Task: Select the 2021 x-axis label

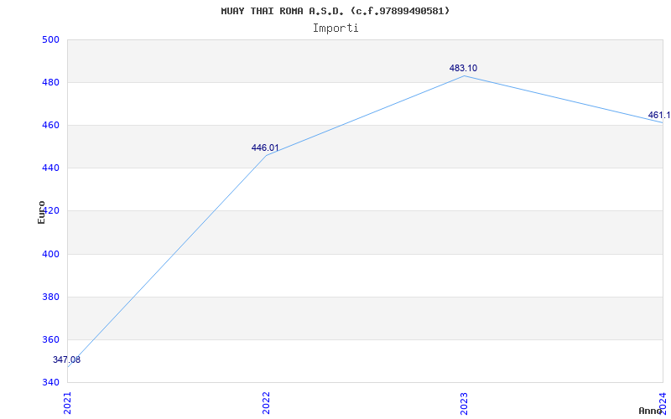Action: (67, 403)
